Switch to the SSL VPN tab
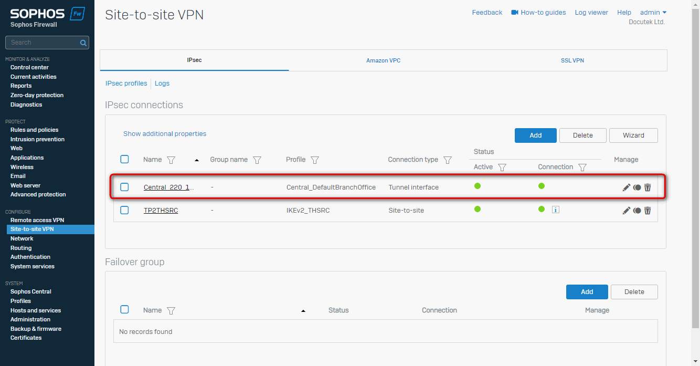Screen dimensions: 700x366 tap(572, 60)
